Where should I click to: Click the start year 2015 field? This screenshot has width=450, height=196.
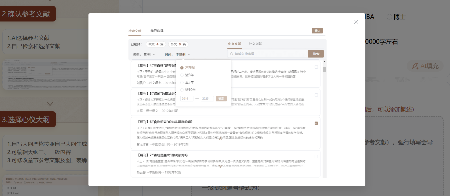pyautogui.click(x=187, y=99)
